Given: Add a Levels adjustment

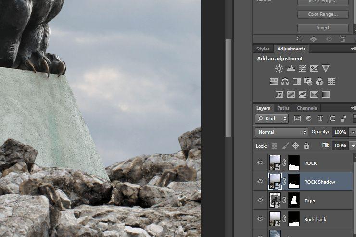Looking at the screenshot, I should coord(291,69).
